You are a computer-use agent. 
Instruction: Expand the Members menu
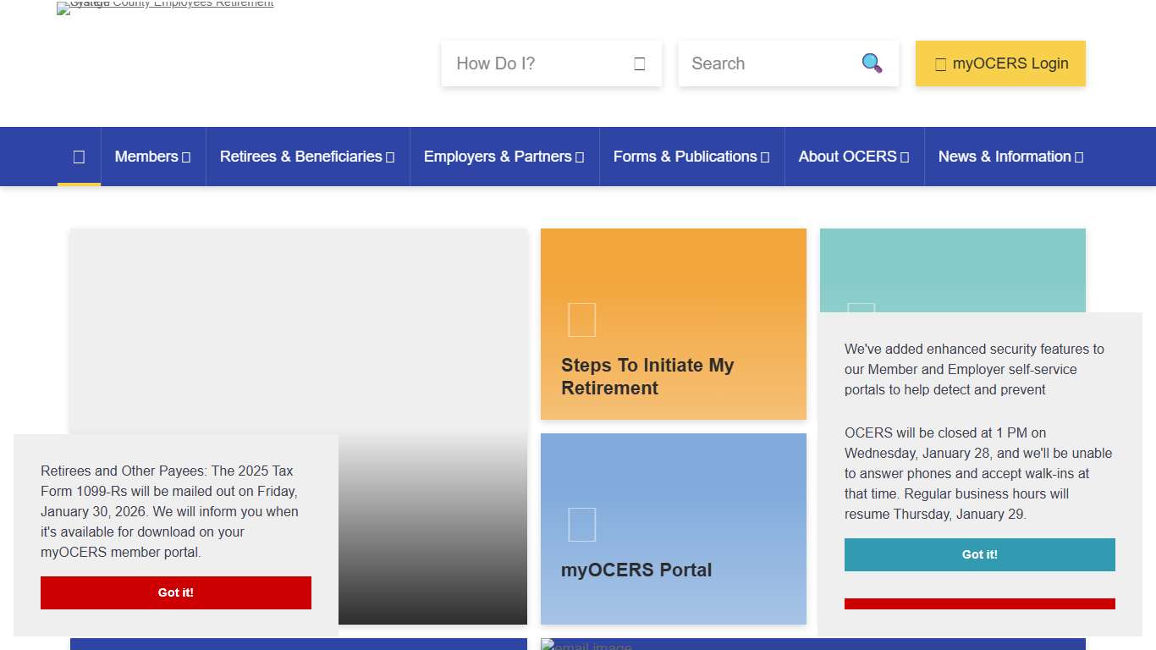coord(153,157)
